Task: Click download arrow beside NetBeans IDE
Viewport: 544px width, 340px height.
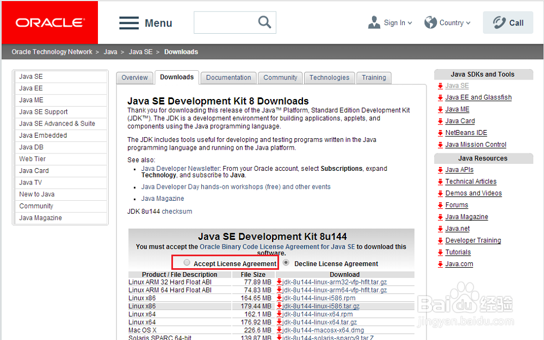Action: (440, 133)
